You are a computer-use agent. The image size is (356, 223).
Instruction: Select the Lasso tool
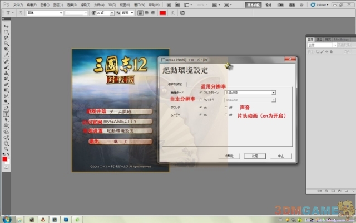(6, 38)
